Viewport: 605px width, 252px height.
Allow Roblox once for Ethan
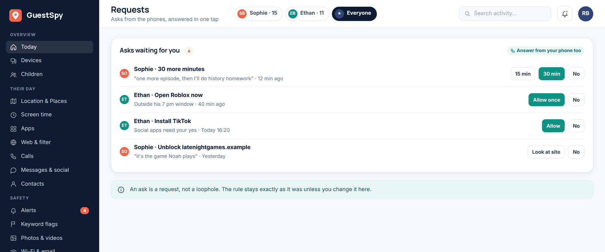point(546,100)
